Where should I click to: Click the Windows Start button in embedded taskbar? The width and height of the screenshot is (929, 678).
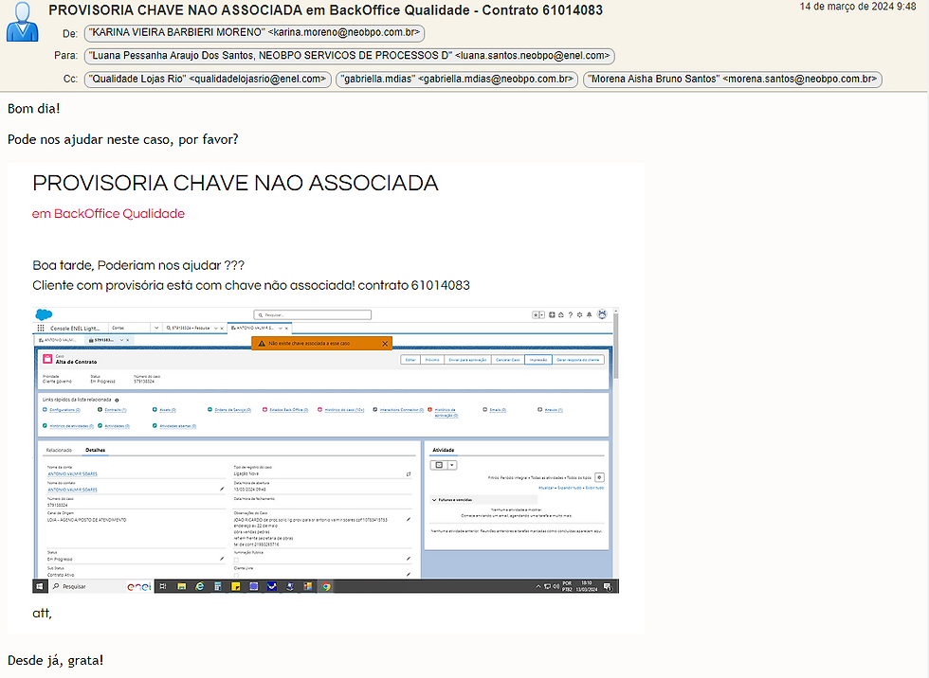tap(39, 586)
